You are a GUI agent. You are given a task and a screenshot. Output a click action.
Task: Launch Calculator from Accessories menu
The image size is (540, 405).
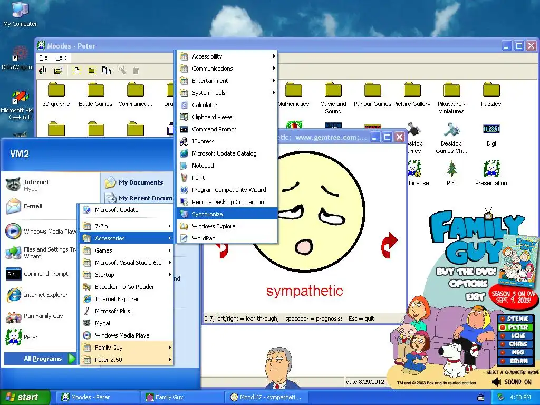227,105
